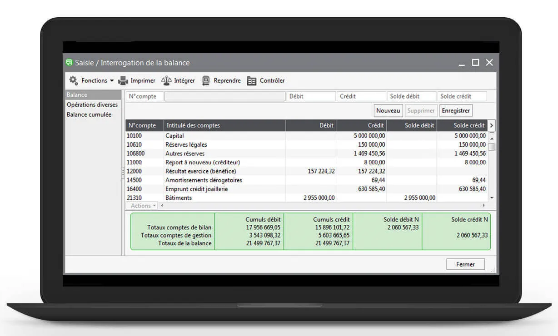Select the Amortissements dérogatoires row

306,180
